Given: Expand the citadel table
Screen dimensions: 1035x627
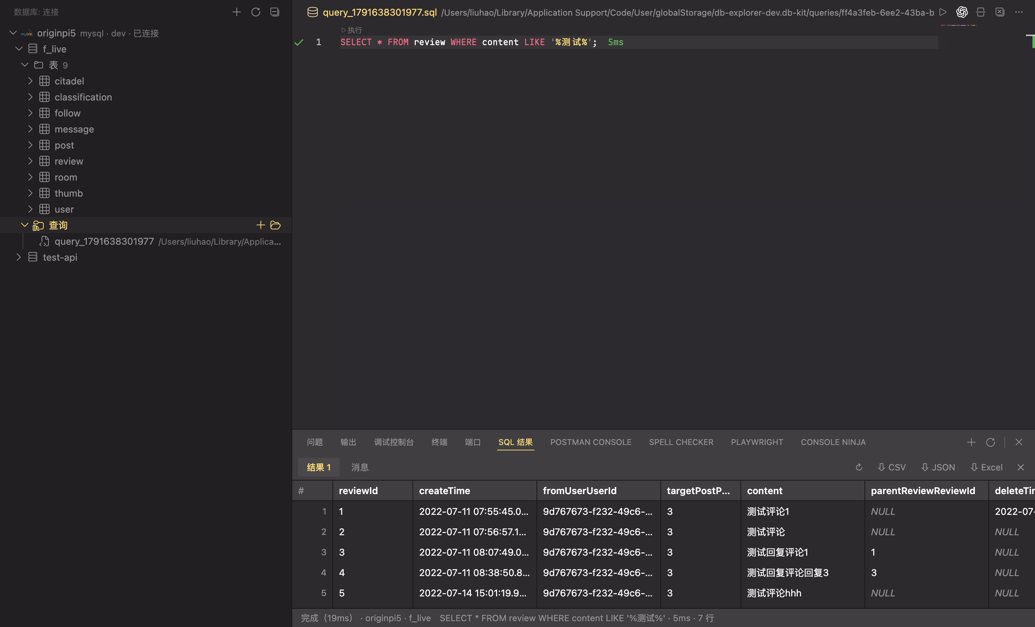Looking at the screenshot, I should coord(30,80).
